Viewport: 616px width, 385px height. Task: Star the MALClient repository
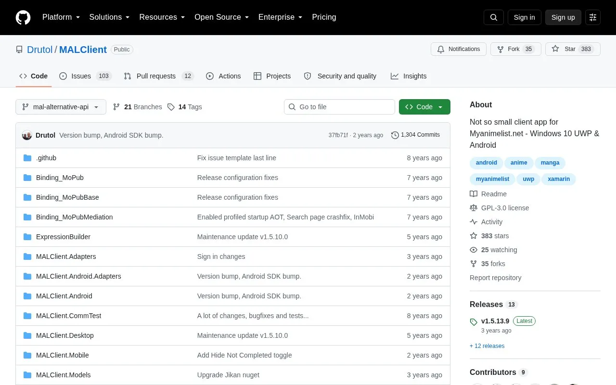click(573, 49)
